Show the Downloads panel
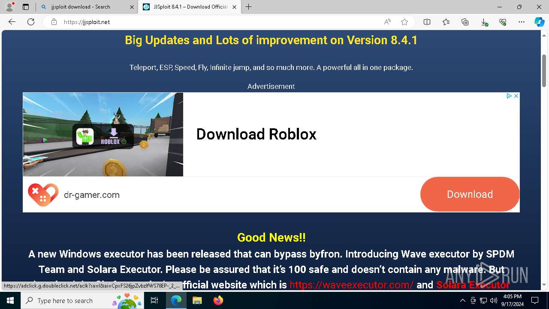 click(x=484, y=22)
